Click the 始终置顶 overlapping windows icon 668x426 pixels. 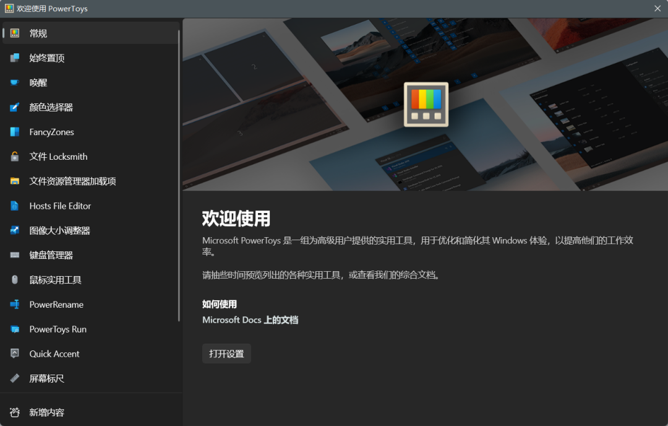14,58
